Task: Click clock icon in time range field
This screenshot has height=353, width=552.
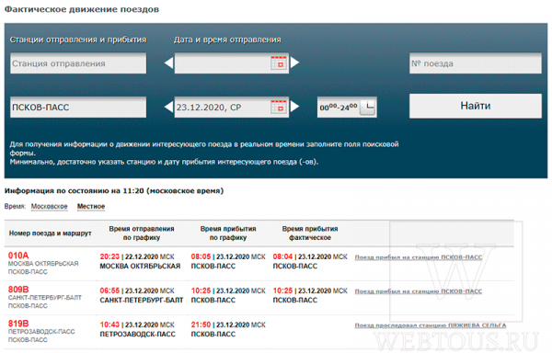Action: coord(367,107)
